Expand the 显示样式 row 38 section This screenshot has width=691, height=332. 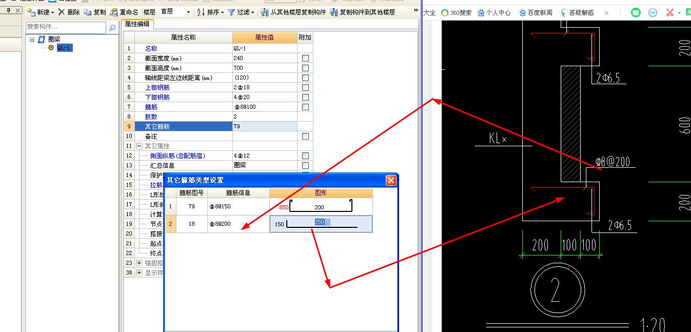140,272
